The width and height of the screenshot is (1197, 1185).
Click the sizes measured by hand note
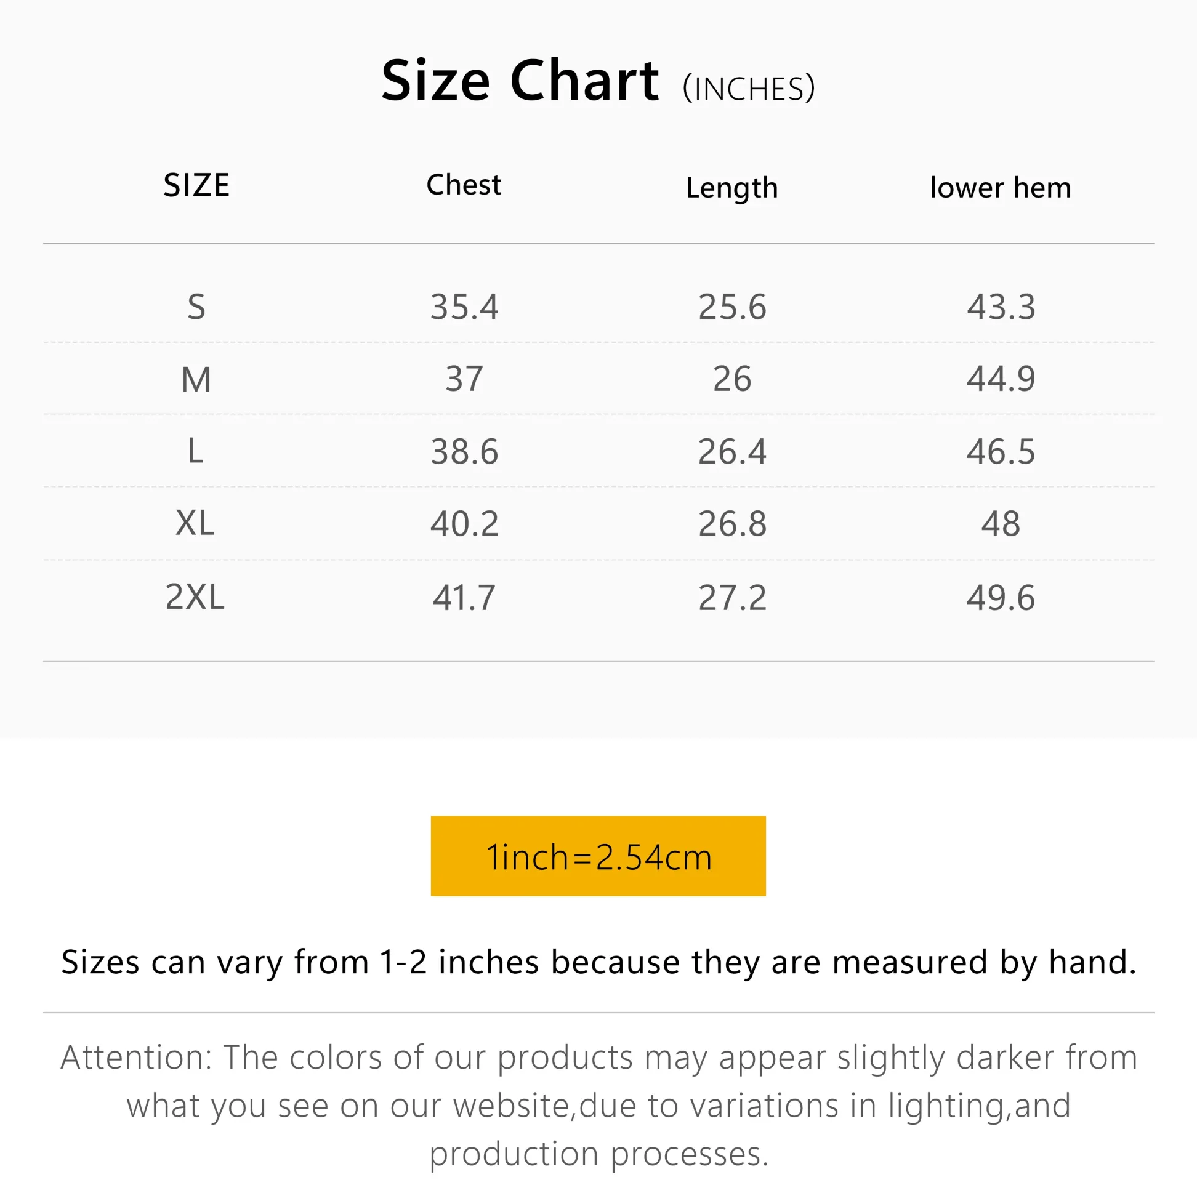[598, 962]
